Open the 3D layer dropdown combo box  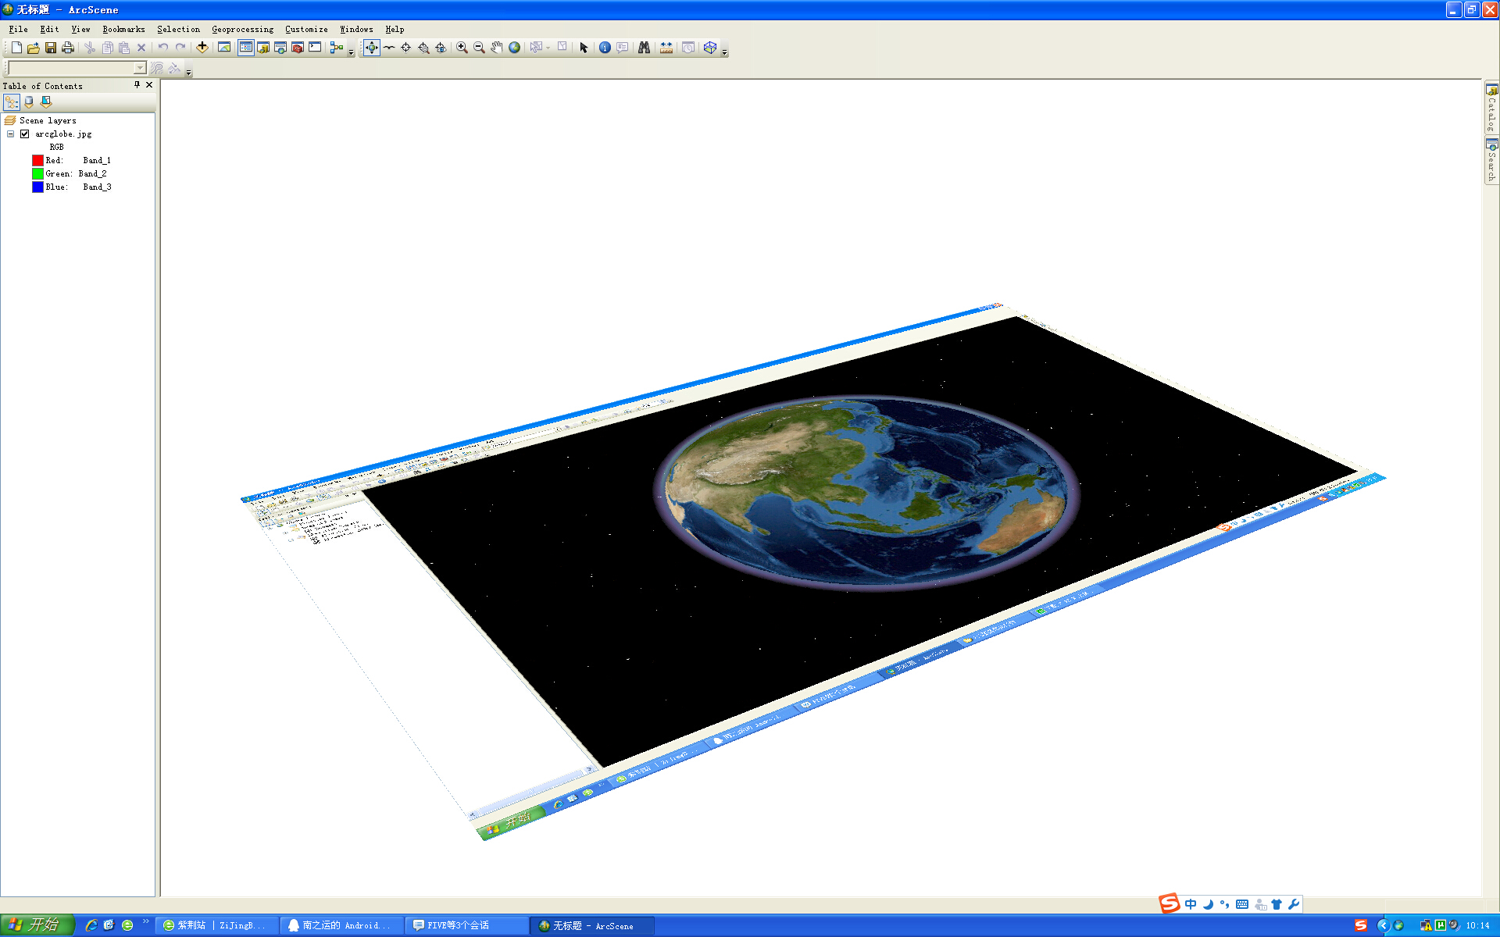tap(140, 69)
